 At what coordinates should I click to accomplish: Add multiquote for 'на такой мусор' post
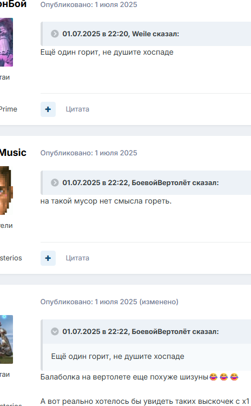coord(48,258)
